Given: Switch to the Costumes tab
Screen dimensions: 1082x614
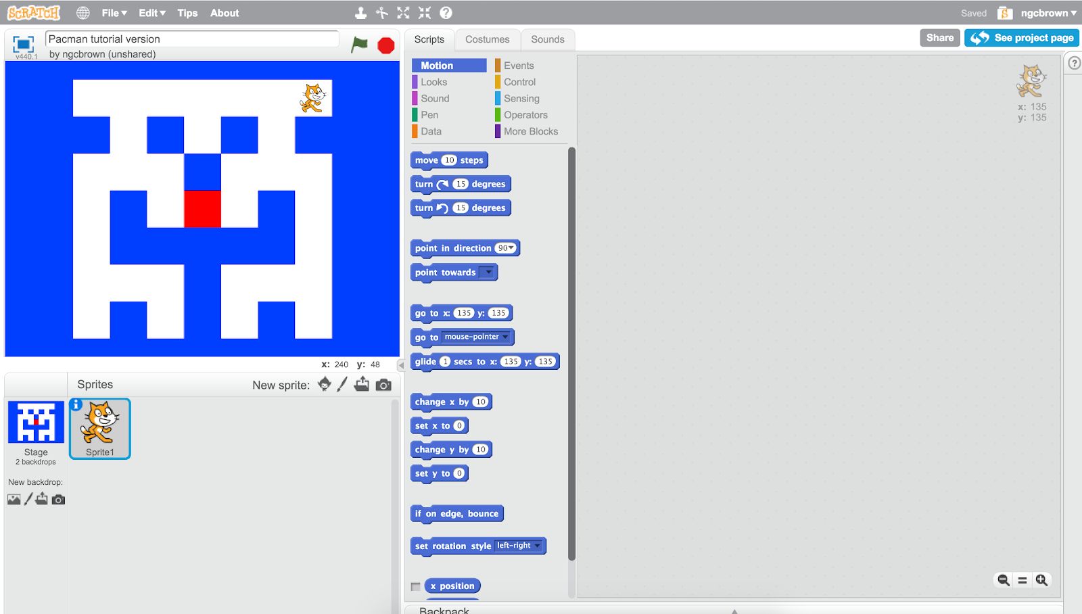Looking at the screenshot, I should [488, 39].
